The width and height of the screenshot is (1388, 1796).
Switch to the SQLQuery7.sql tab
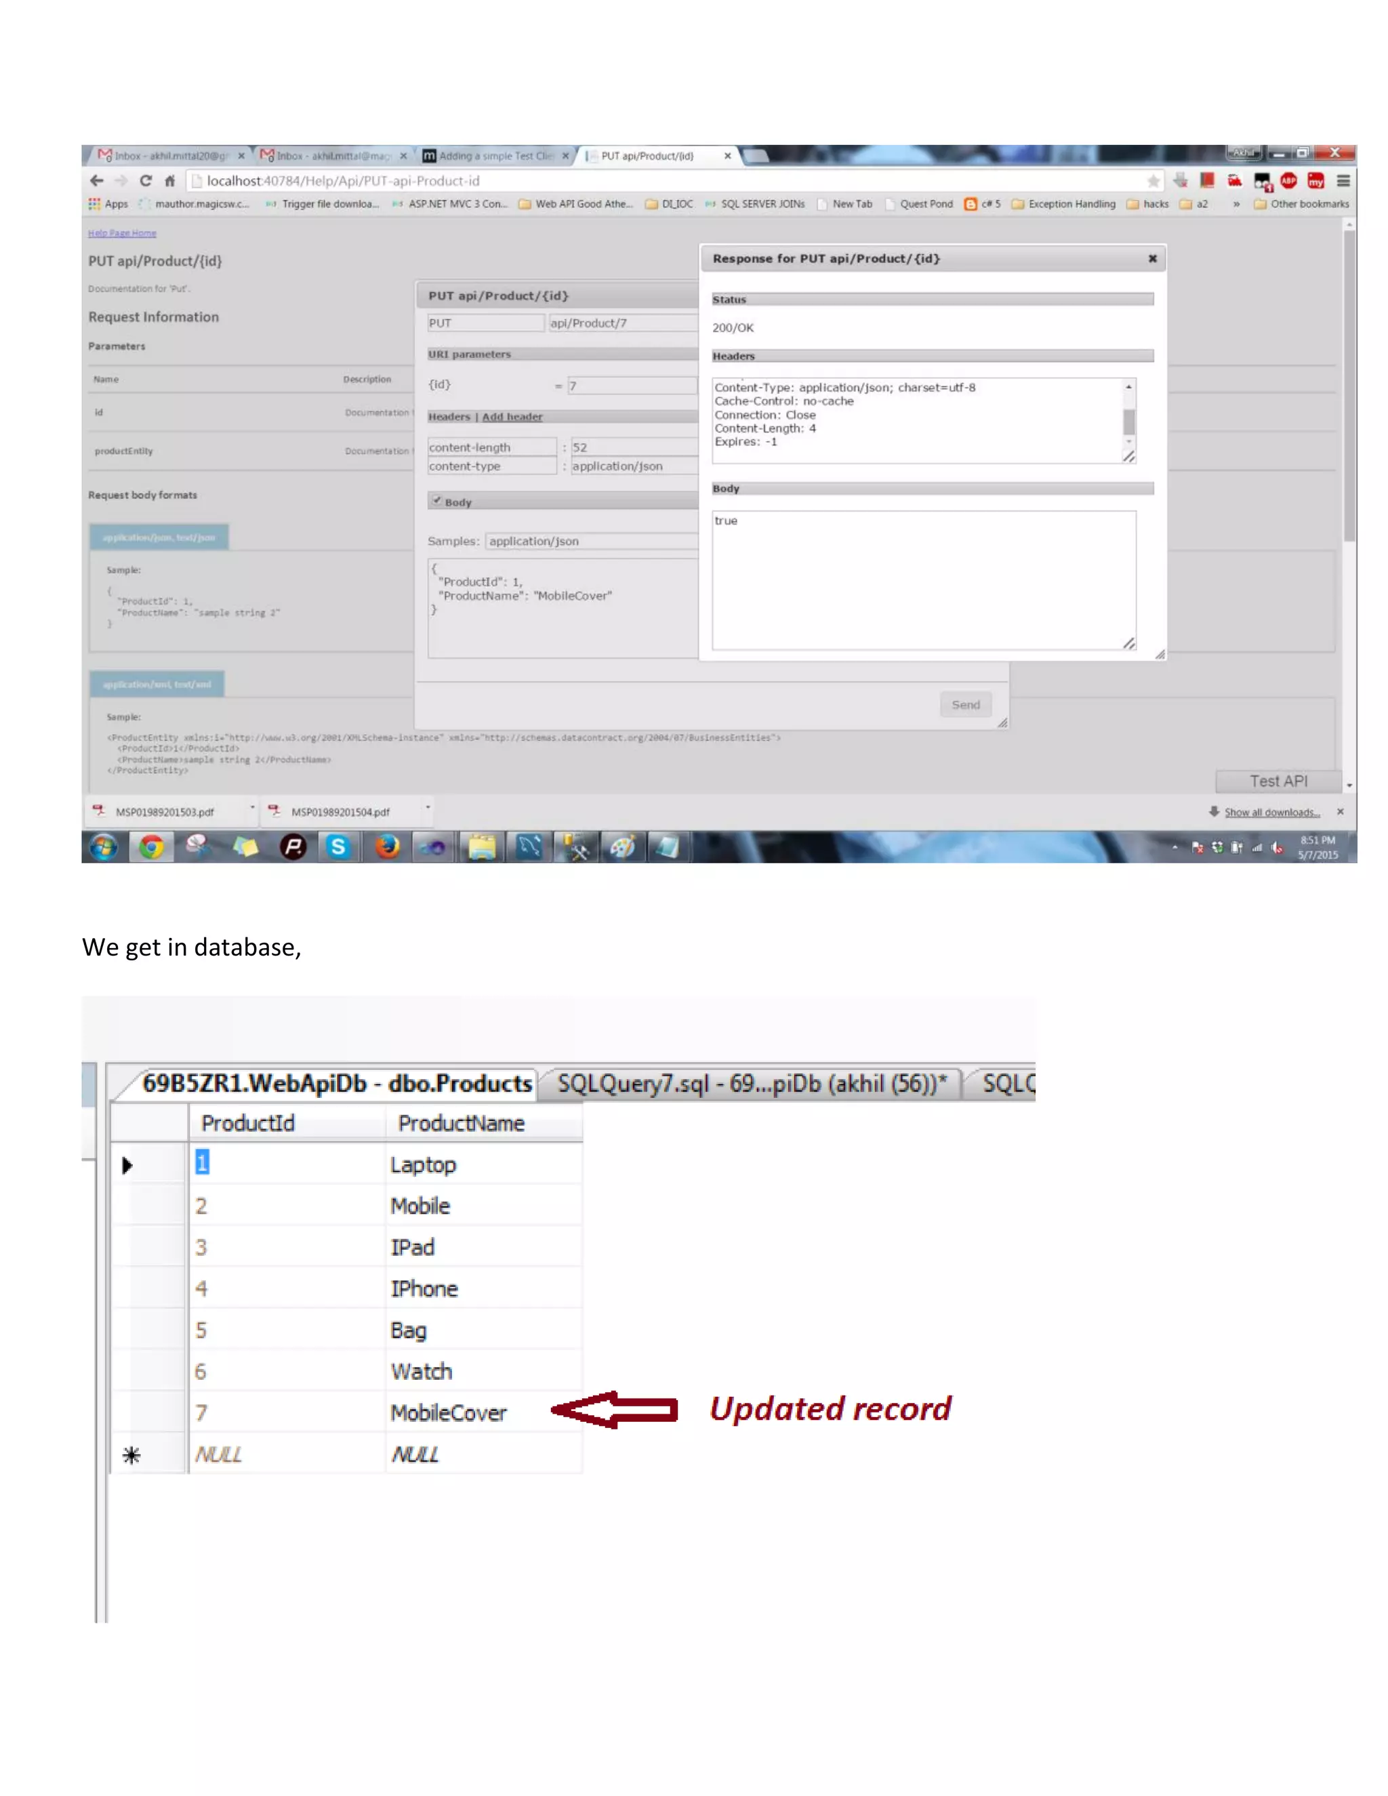point(752,1084)
